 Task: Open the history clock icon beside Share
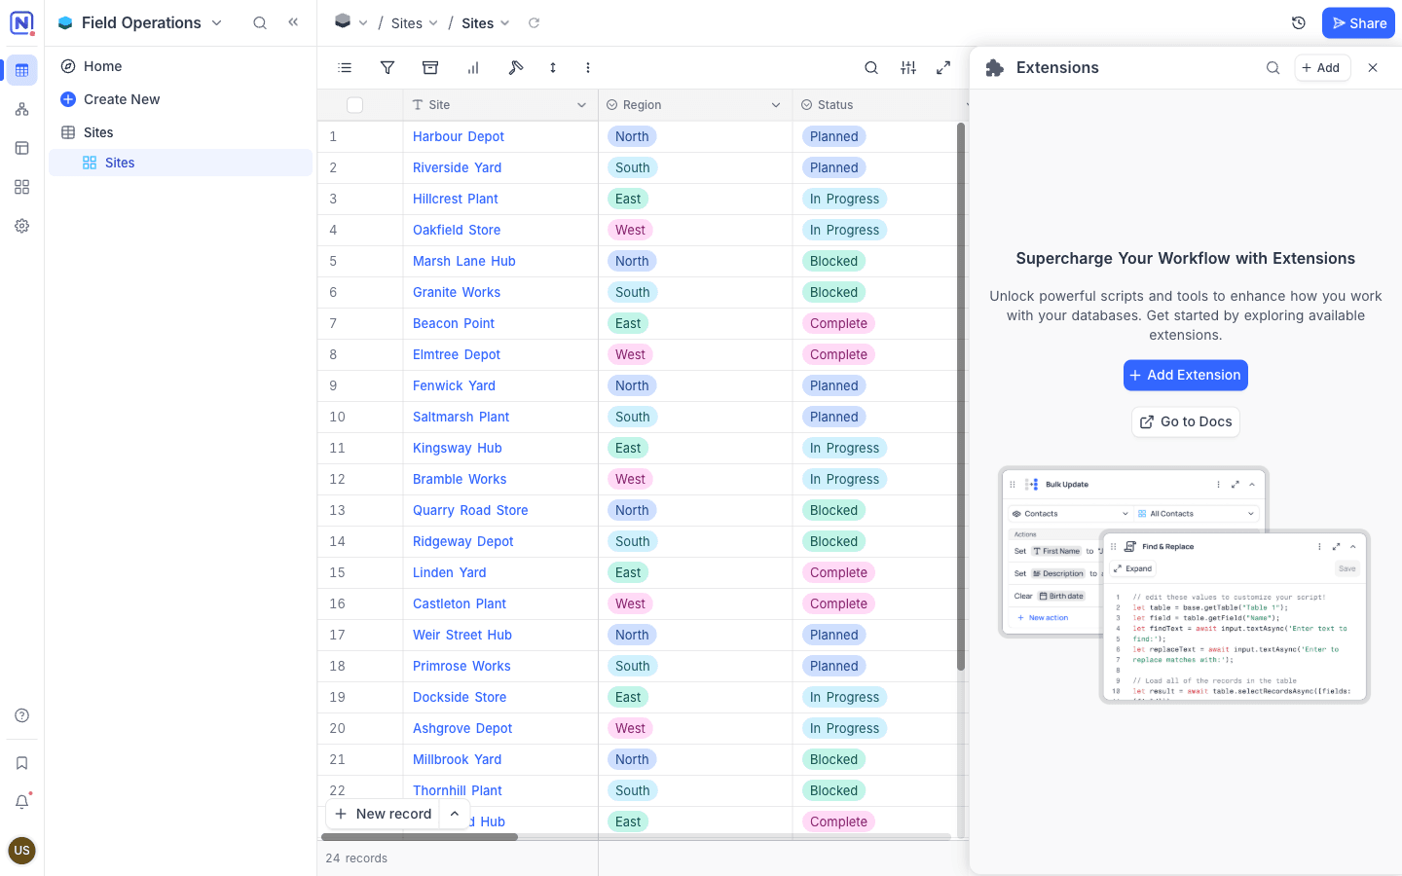(x=1299, y=23)
